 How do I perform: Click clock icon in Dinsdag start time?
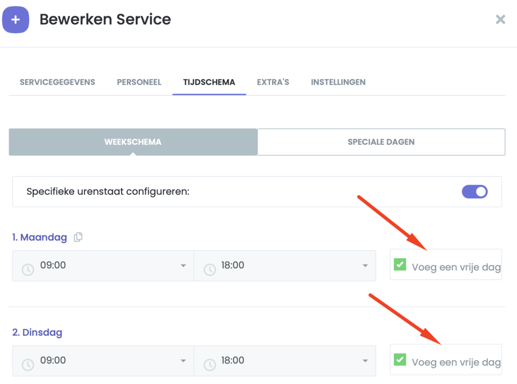(x=28, y=365)
